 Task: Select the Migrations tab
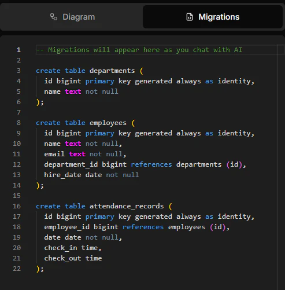(x=213, y=17)
